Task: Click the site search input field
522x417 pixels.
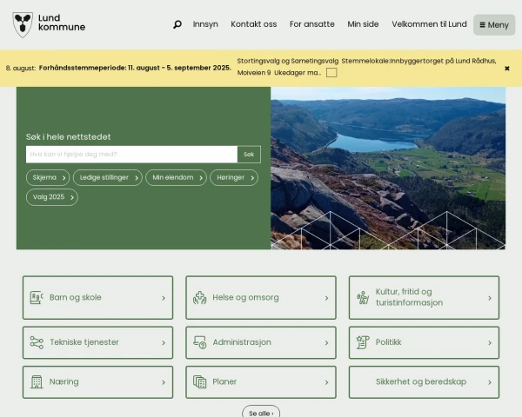Action: [130, 155]
